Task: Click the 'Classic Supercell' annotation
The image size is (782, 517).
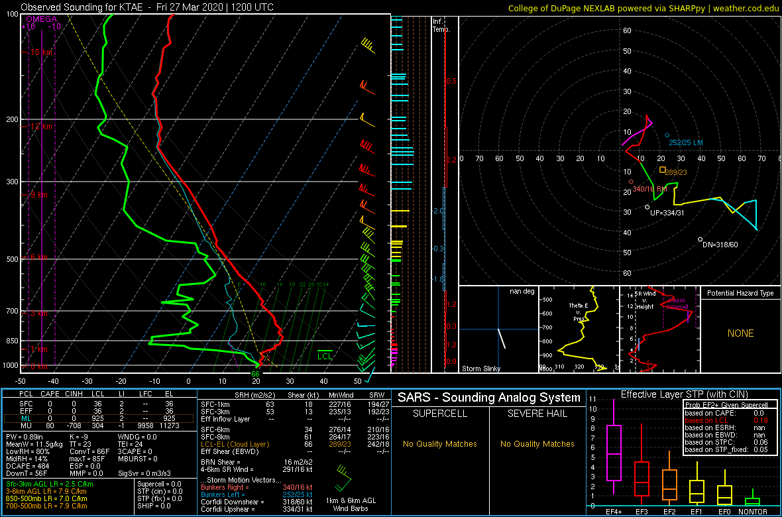Action: click(677, 304)
